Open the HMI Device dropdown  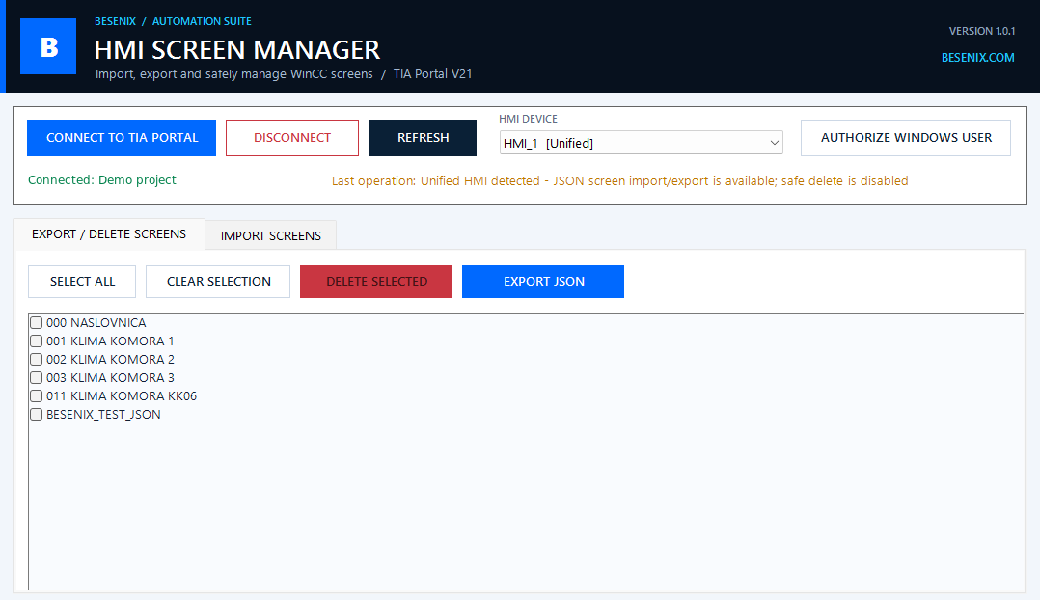(641, 143)
